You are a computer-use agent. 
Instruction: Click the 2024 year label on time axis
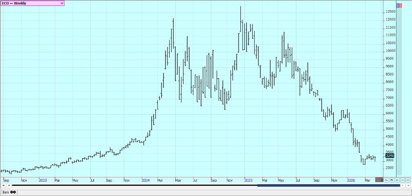point(146,180)
